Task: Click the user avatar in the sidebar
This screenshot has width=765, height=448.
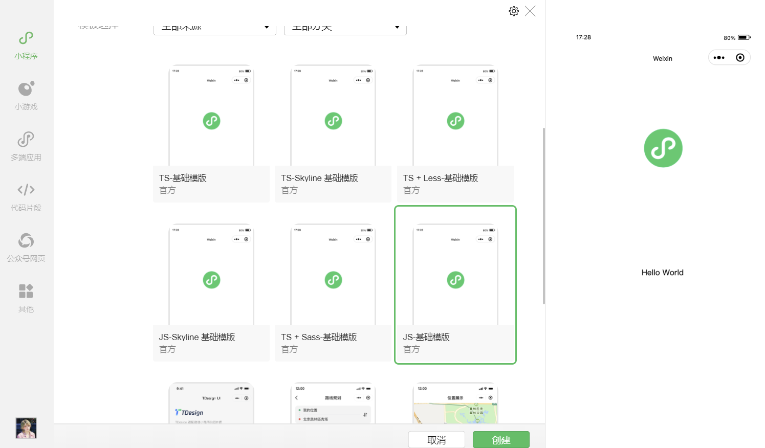Action: tap(26, 428)
